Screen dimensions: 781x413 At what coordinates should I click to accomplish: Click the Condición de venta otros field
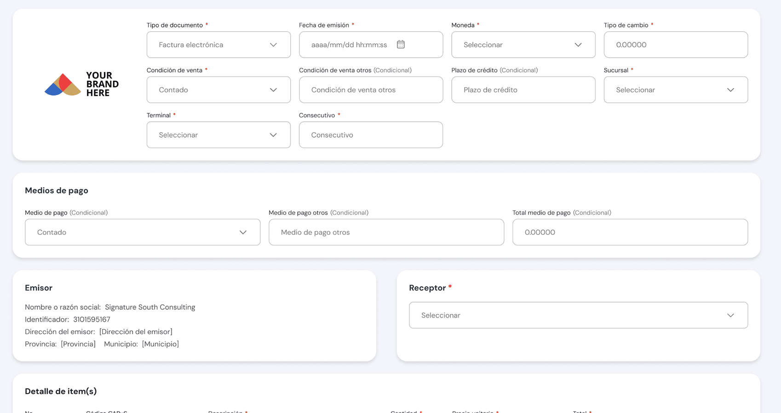(x=371, y=89)
